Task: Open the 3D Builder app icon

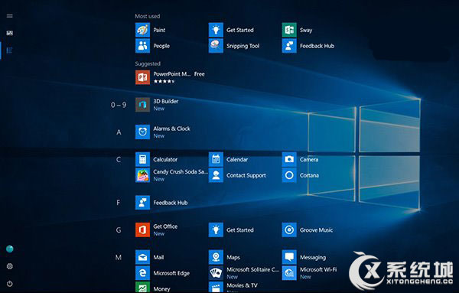Action: (x=142, y=105)
